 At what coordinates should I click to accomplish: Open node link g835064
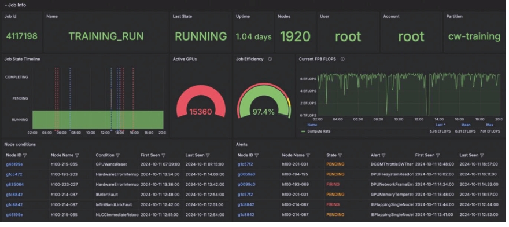pyautogui.click(x=14, y=184)
